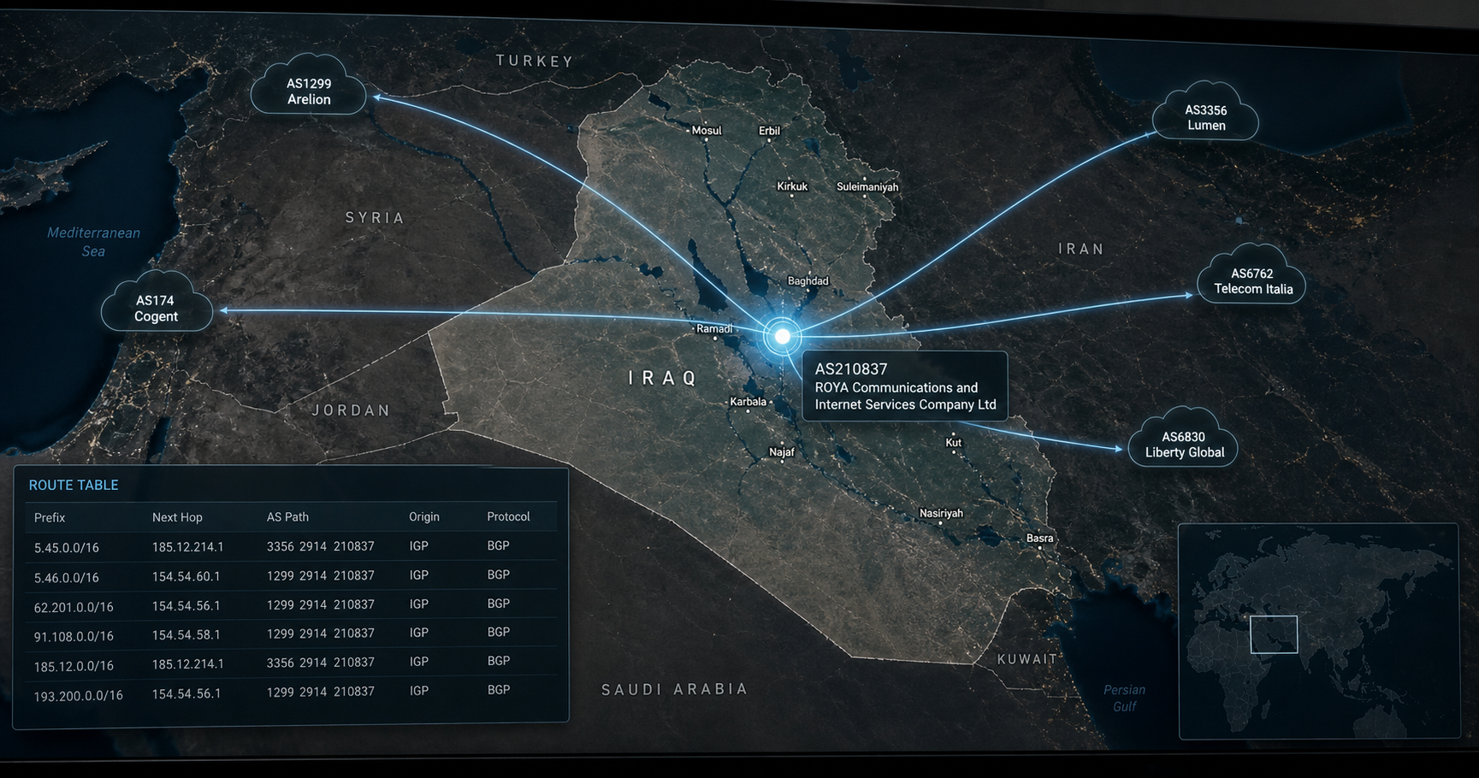Click the IRAQ country label
This screenshot has width=1479, height=778.
pyautogui.click(x=663, y=378)
